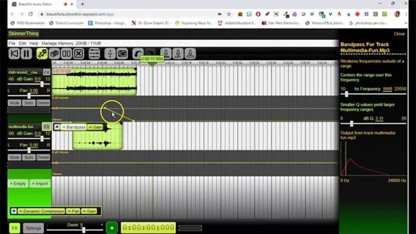416x234 pixels.
Task: Select the Gain effect in master chain
Action: pyautogui.click(x=91, y=211)
